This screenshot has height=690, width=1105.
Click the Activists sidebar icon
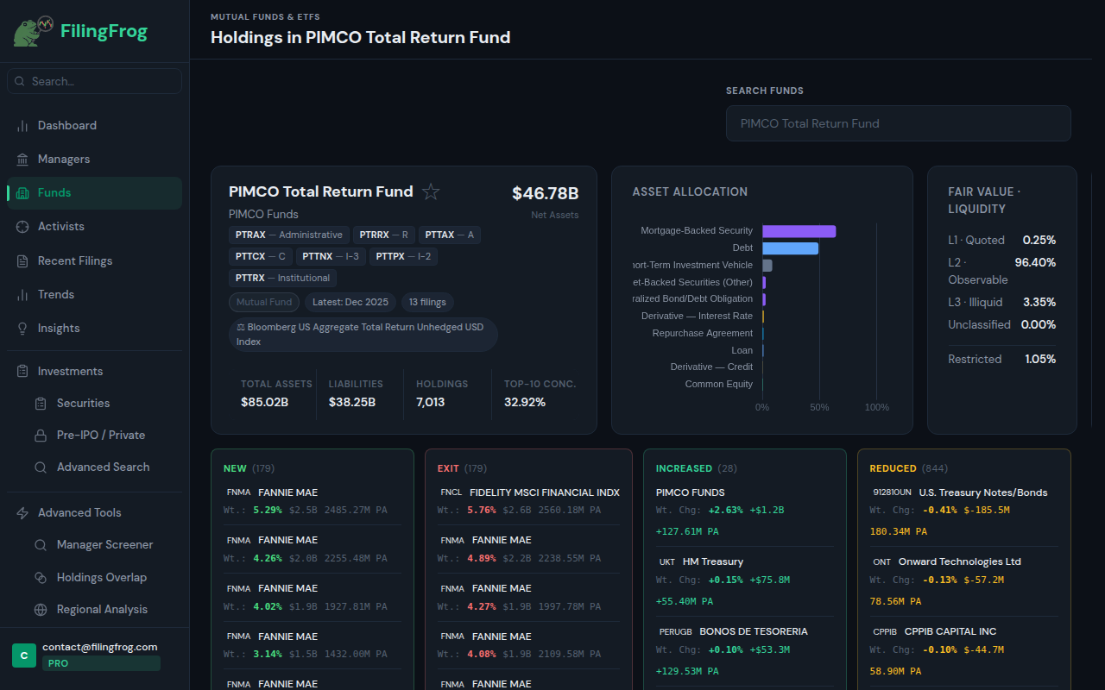coord(22,226)
